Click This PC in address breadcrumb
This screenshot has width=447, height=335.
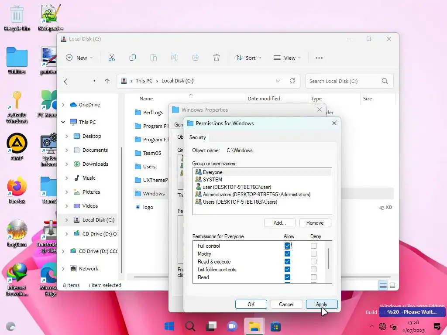144,81
